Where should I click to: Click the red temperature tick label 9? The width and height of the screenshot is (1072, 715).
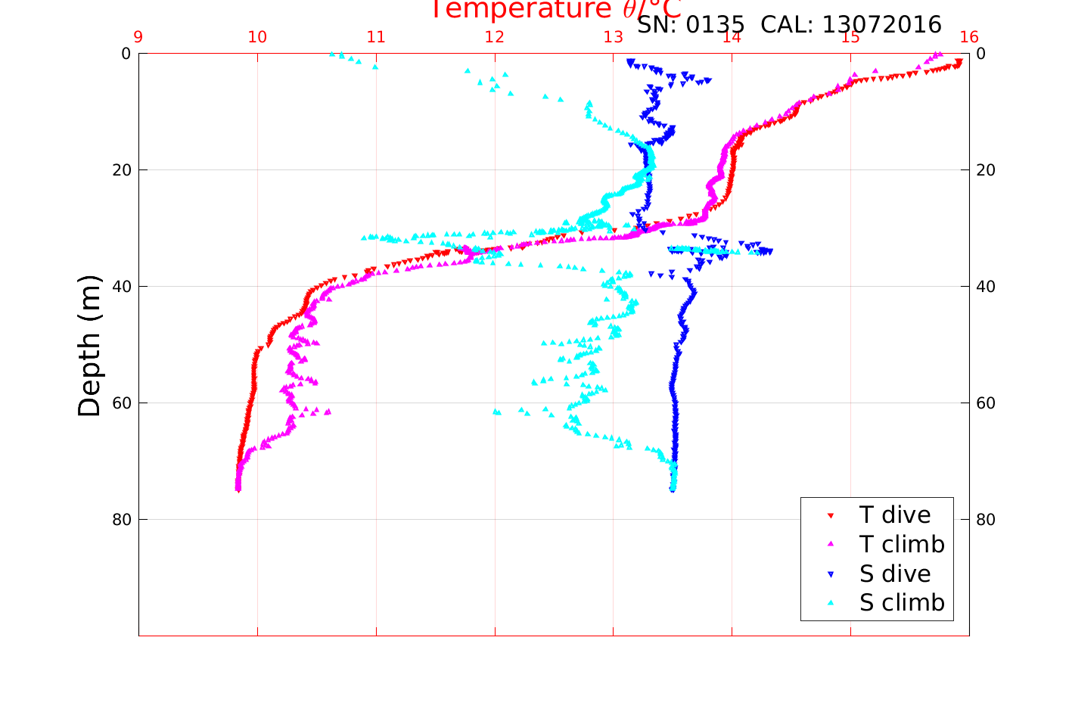click(138, 37)
